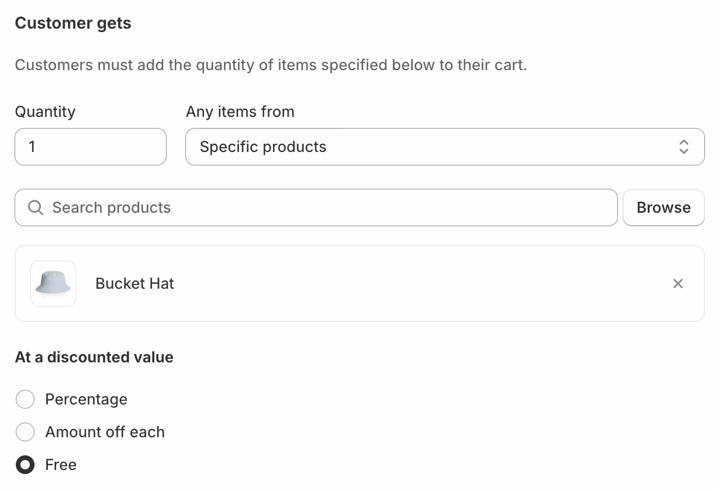The width and height of the screenshot is (719, 491).
Task: Open the Bucket Hat product thumbnail
Action: coord(53,283)
